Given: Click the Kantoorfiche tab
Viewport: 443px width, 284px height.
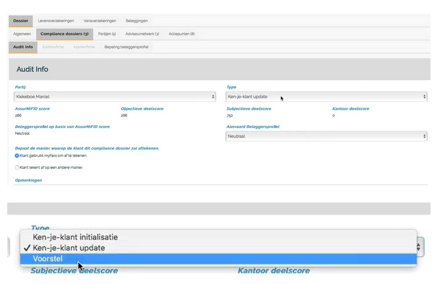Looking at the screenshot, I should pyautogui.click(x=53, y=47).
